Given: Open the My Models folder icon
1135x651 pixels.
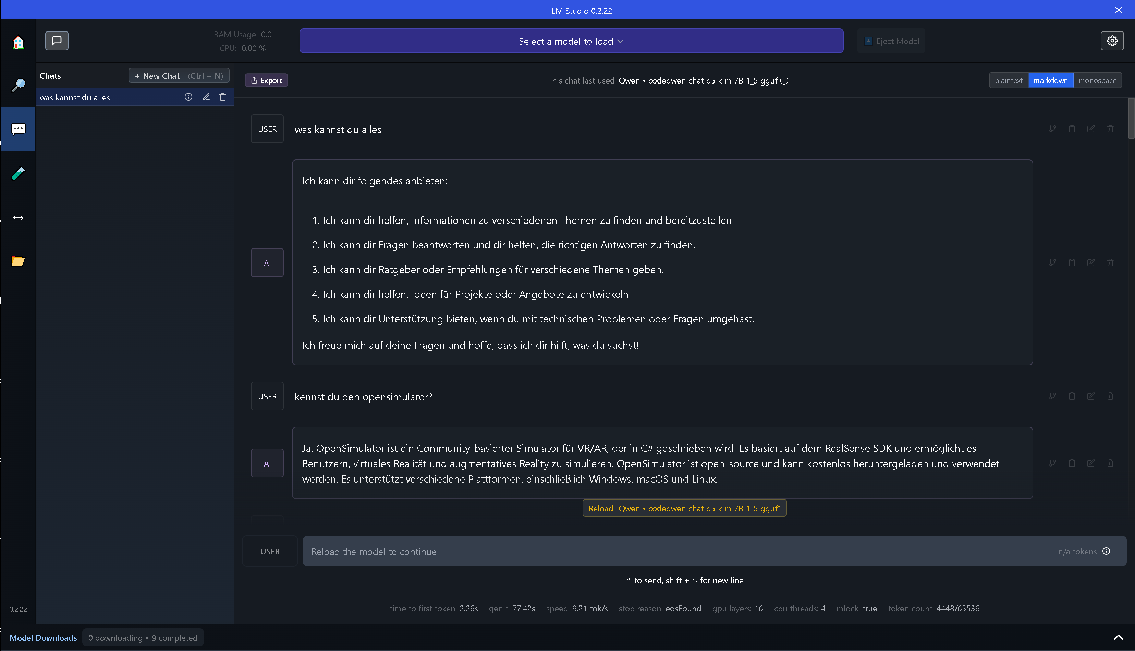Looking at the screenshot, I should coord(19,261).
